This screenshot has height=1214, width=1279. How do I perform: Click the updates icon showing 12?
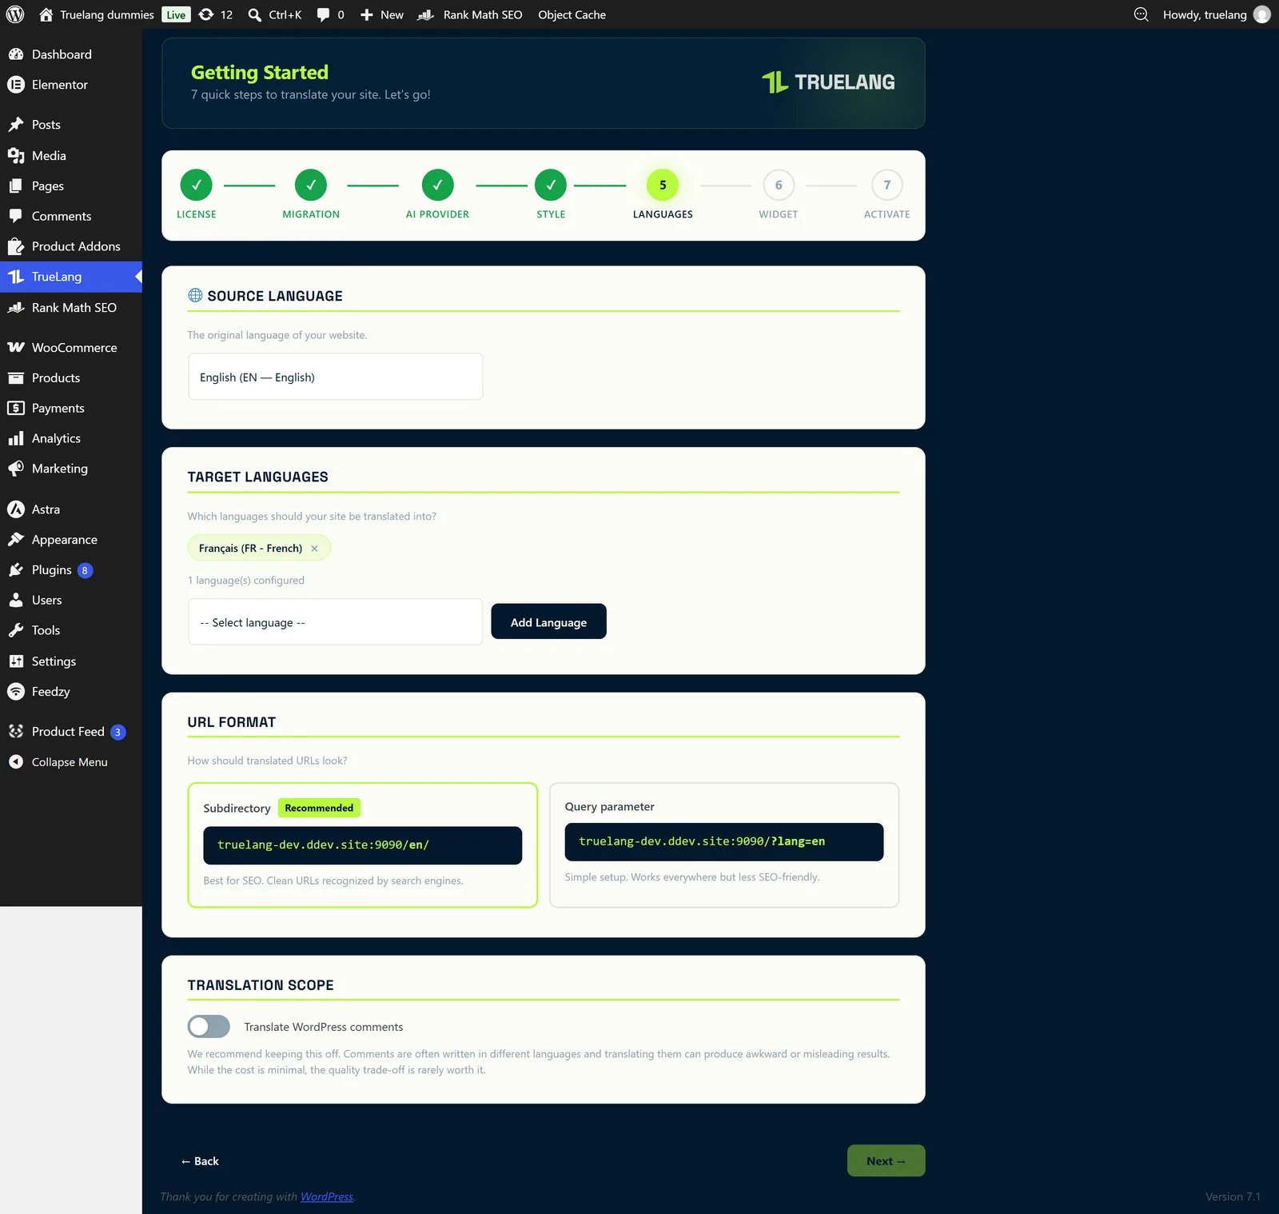click(206, 14)
